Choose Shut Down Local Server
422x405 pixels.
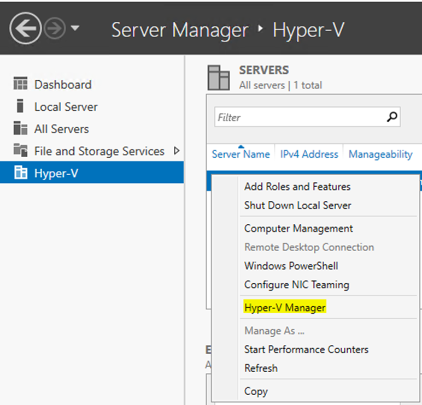tap(298, 206)
